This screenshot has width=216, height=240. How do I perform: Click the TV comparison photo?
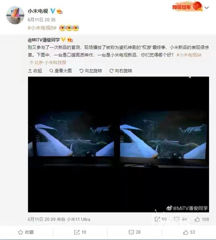click(x=118, y=144)
